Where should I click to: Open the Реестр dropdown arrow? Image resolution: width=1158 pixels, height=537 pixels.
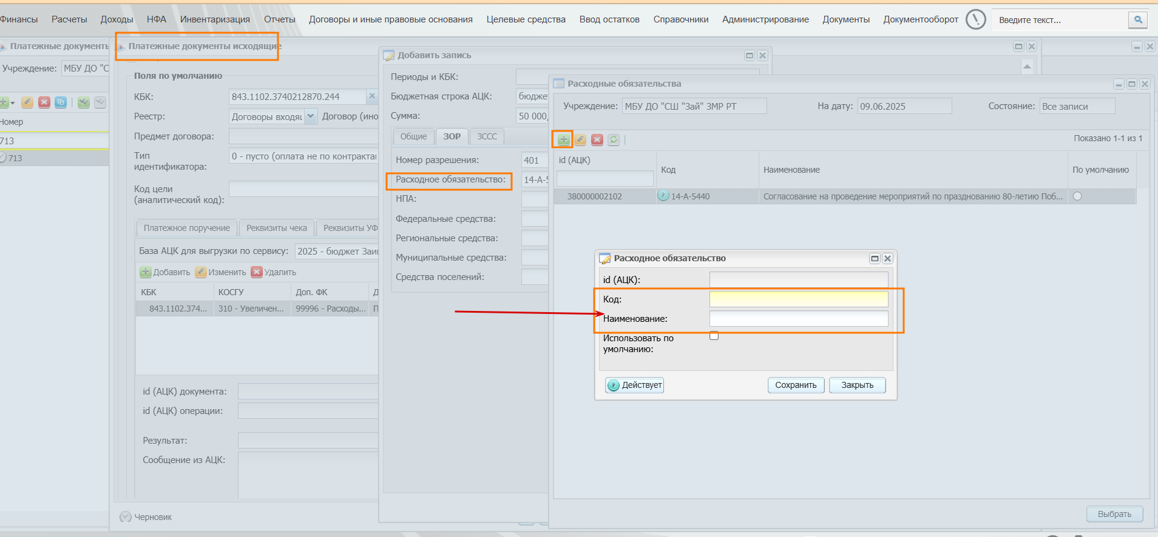[311, 116]
